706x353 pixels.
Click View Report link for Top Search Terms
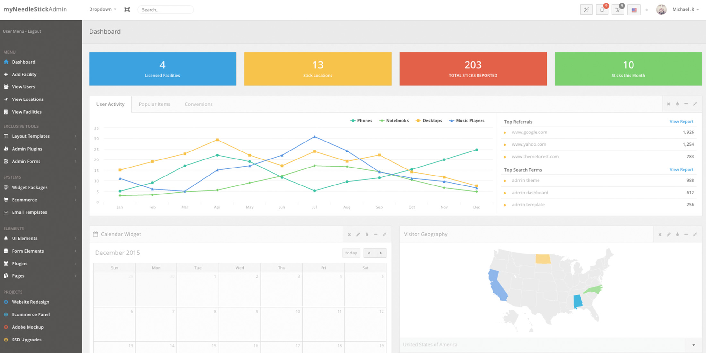681,170
